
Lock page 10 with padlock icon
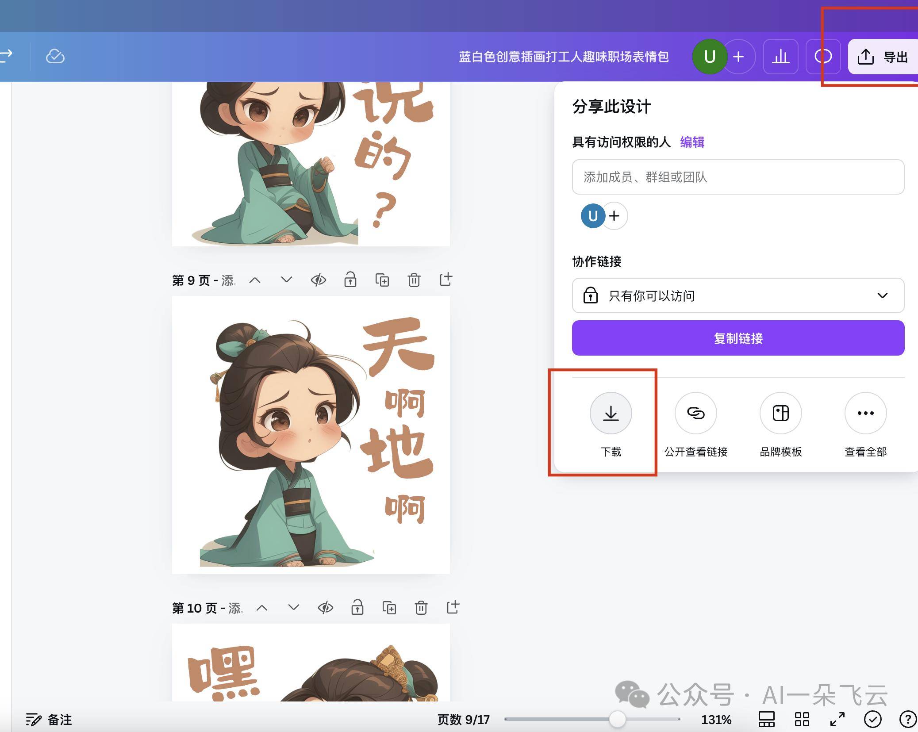click(358, 608)
